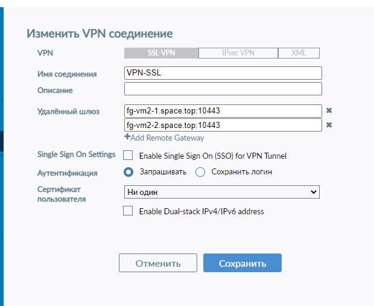Screen dimensions: 374x306
Task: Select the Сохранить логин radio option
Action: coord(201,172)
